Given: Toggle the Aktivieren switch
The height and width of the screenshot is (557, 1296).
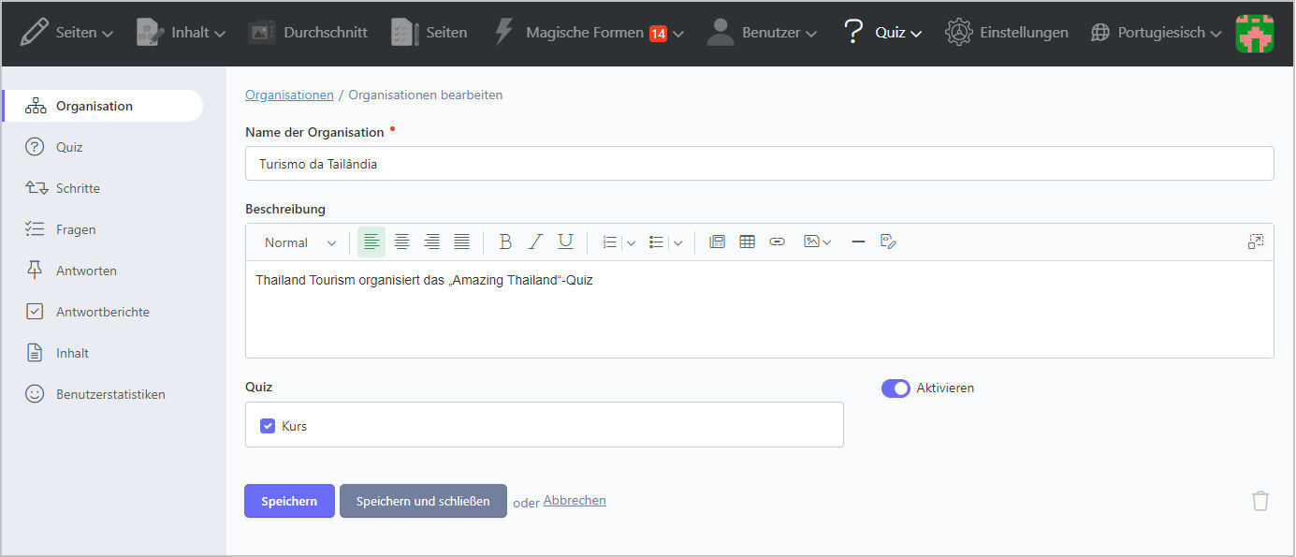Looking at the screenshot, I should coord(896,388).
